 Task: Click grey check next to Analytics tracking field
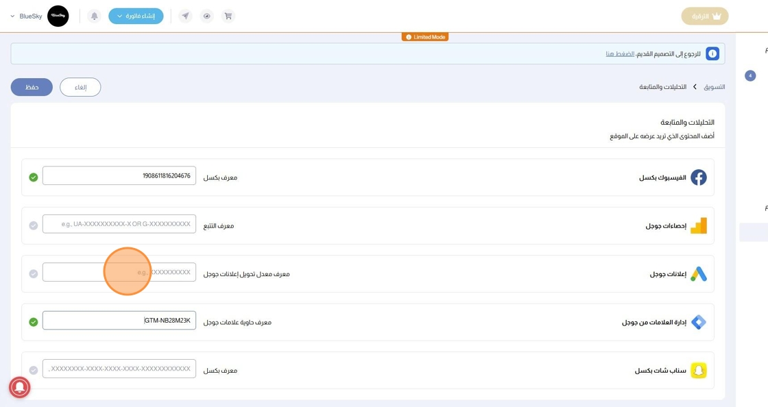coord(34,225)
